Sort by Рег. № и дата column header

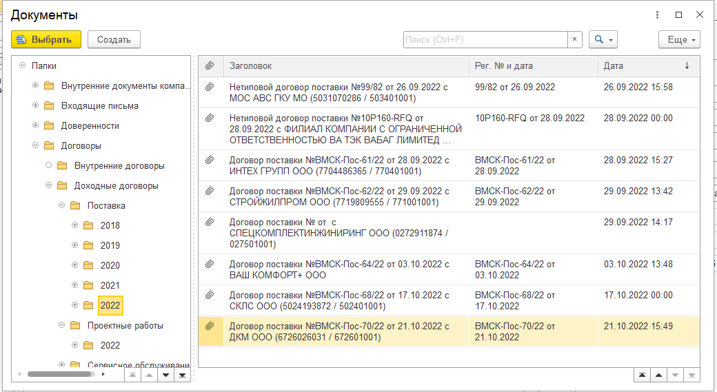pyautogui.click(x=533, y=65)
